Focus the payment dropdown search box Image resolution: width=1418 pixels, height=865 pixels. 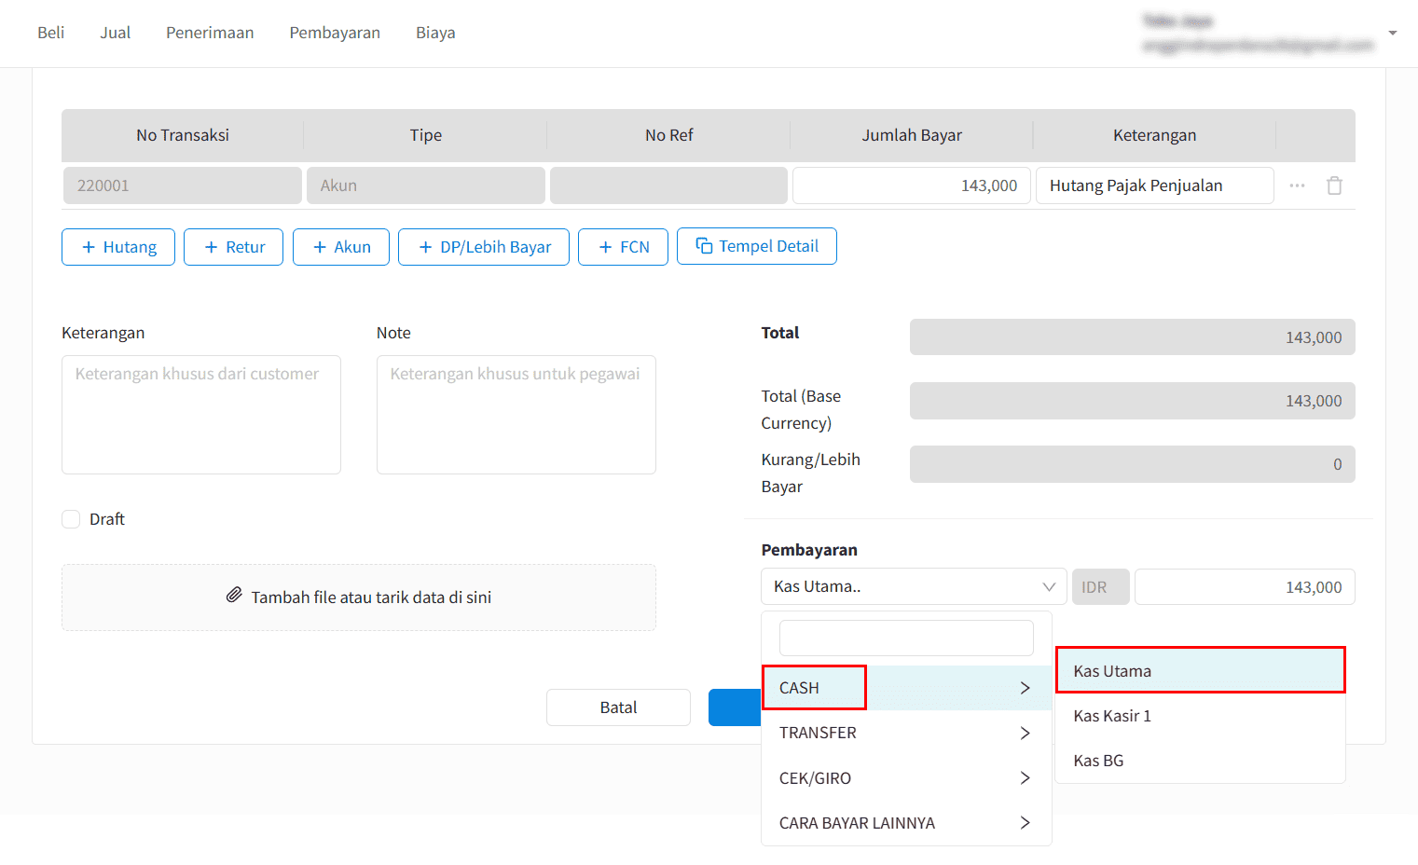pos(906,638)
